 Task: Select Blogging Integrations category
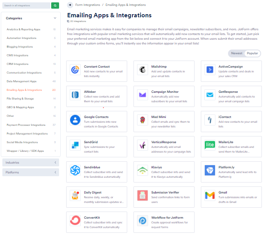point(20,47)
